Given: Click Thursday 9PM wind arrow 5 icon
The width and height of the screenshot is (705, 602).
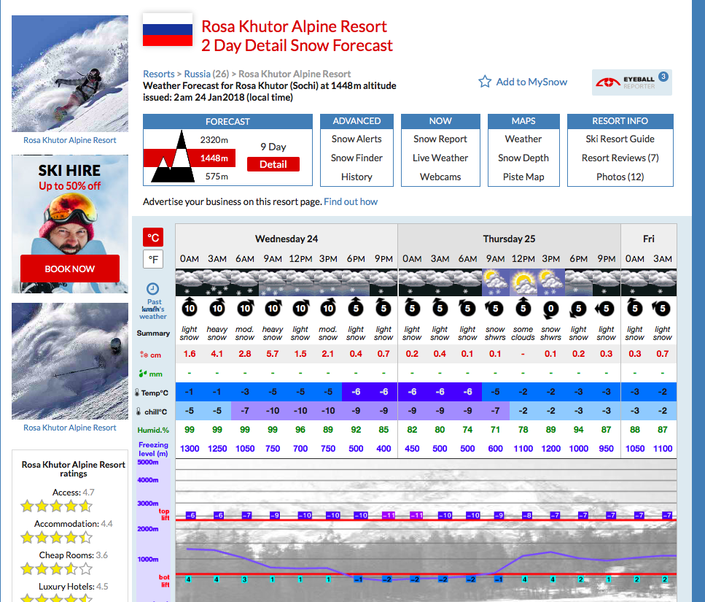Looking at the screenshot, I should pos(605,308).
